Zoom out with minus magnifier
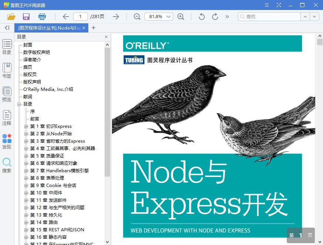This screenshot has height=245, width=323. point(137,17)
